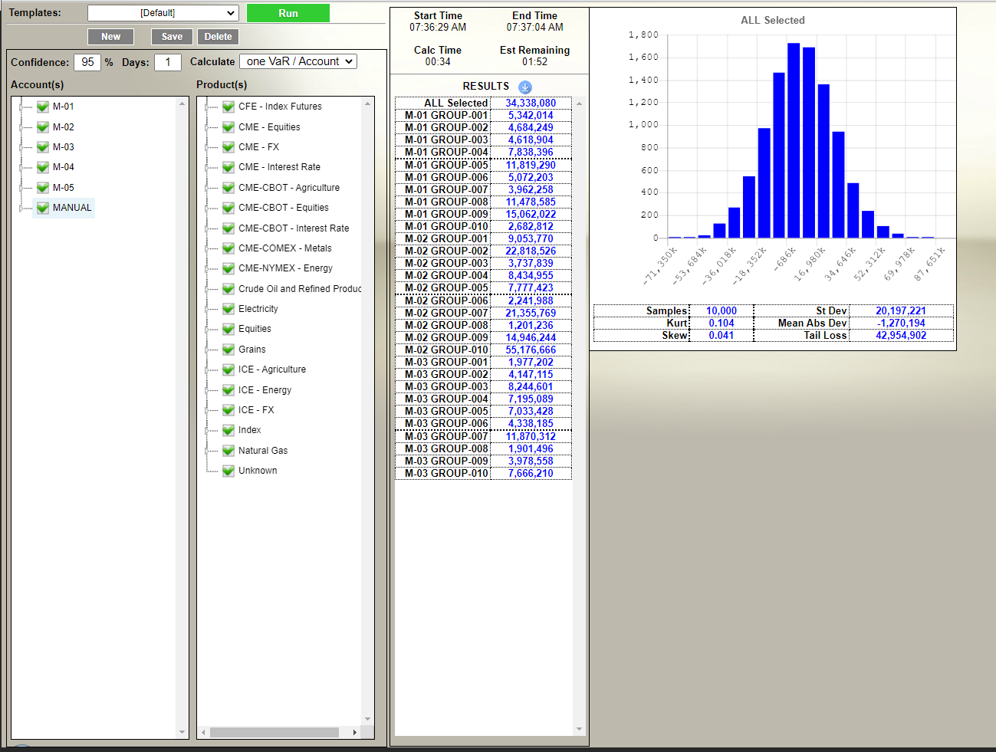Toggle the ICE - Energy checkmark
Viewport: 996px width, 752px height.
228,390
